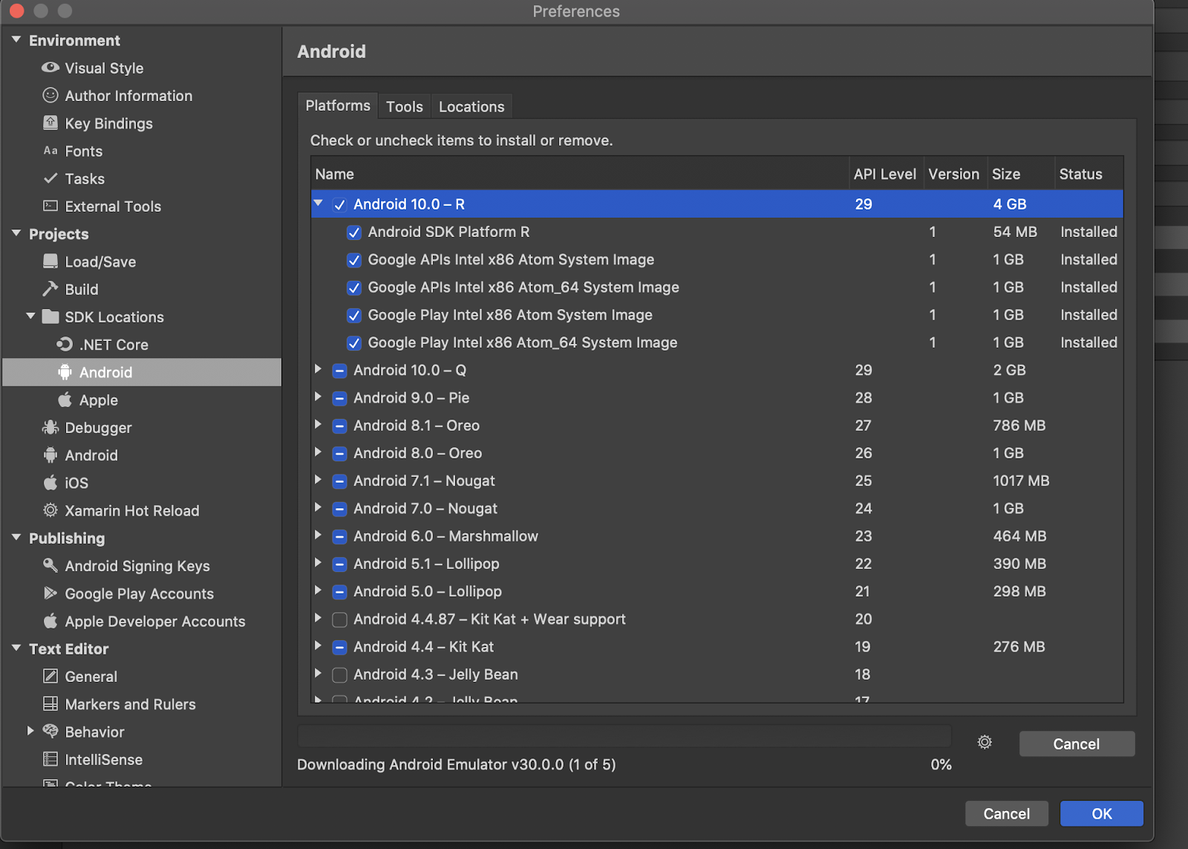Click the download progress bar
Image resolution: width=1188 pixels, height=849 pixels.
coord(624,736)
